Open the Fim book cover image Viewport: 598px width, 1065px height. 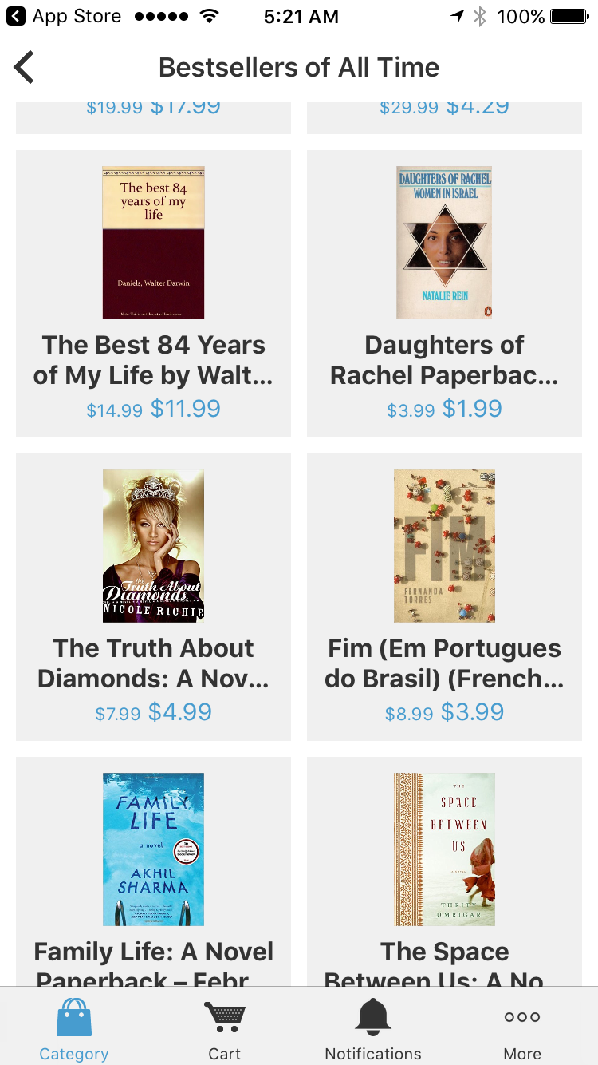coord(444,546)
